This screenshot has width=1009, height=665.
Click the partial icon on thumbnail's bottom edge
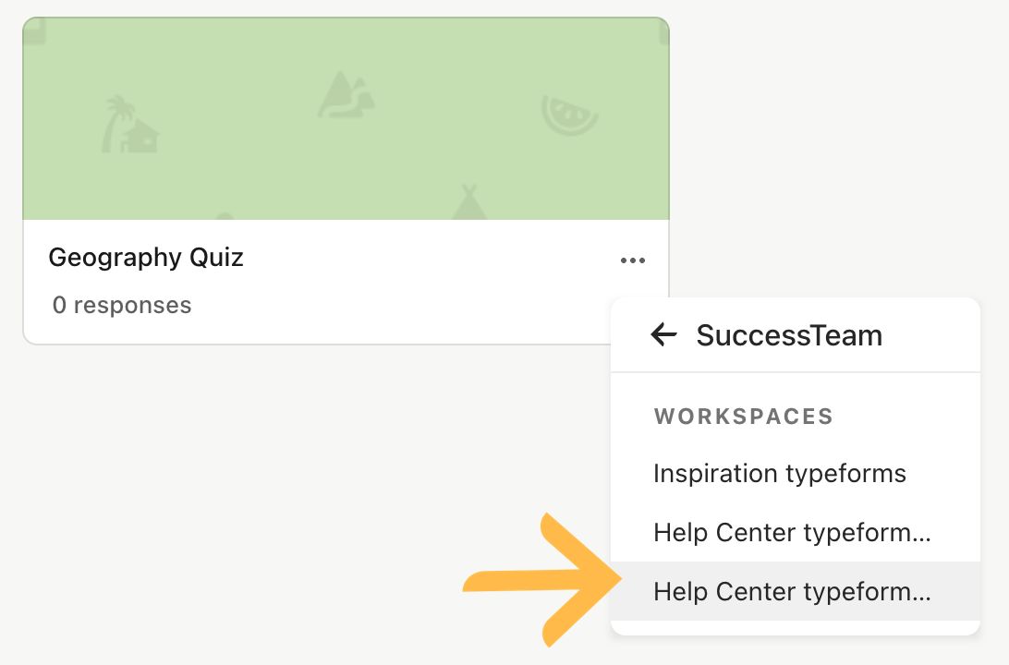tap(224, 216)
